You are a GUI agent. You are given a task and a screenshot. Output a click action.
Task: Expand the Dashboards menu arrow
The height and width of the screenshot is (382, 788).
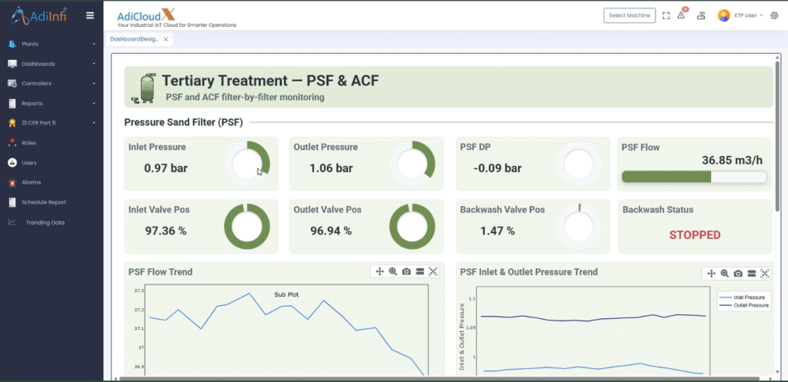coord(94,64)
